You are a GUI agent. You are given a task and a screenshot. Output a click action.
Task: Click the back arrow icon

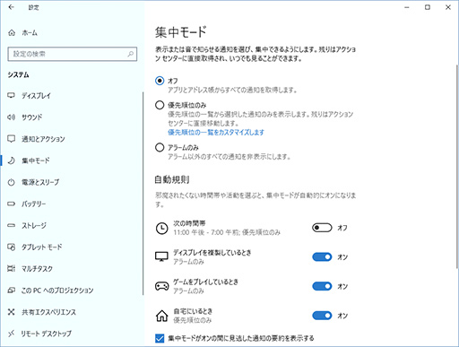[x=12, y=7]
